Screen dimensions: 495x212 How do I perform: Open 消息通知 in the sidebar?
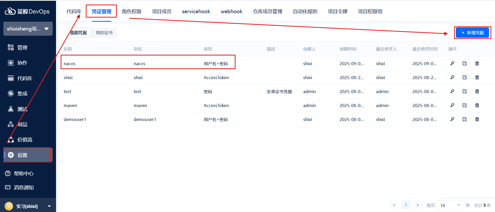click(23, 187)
